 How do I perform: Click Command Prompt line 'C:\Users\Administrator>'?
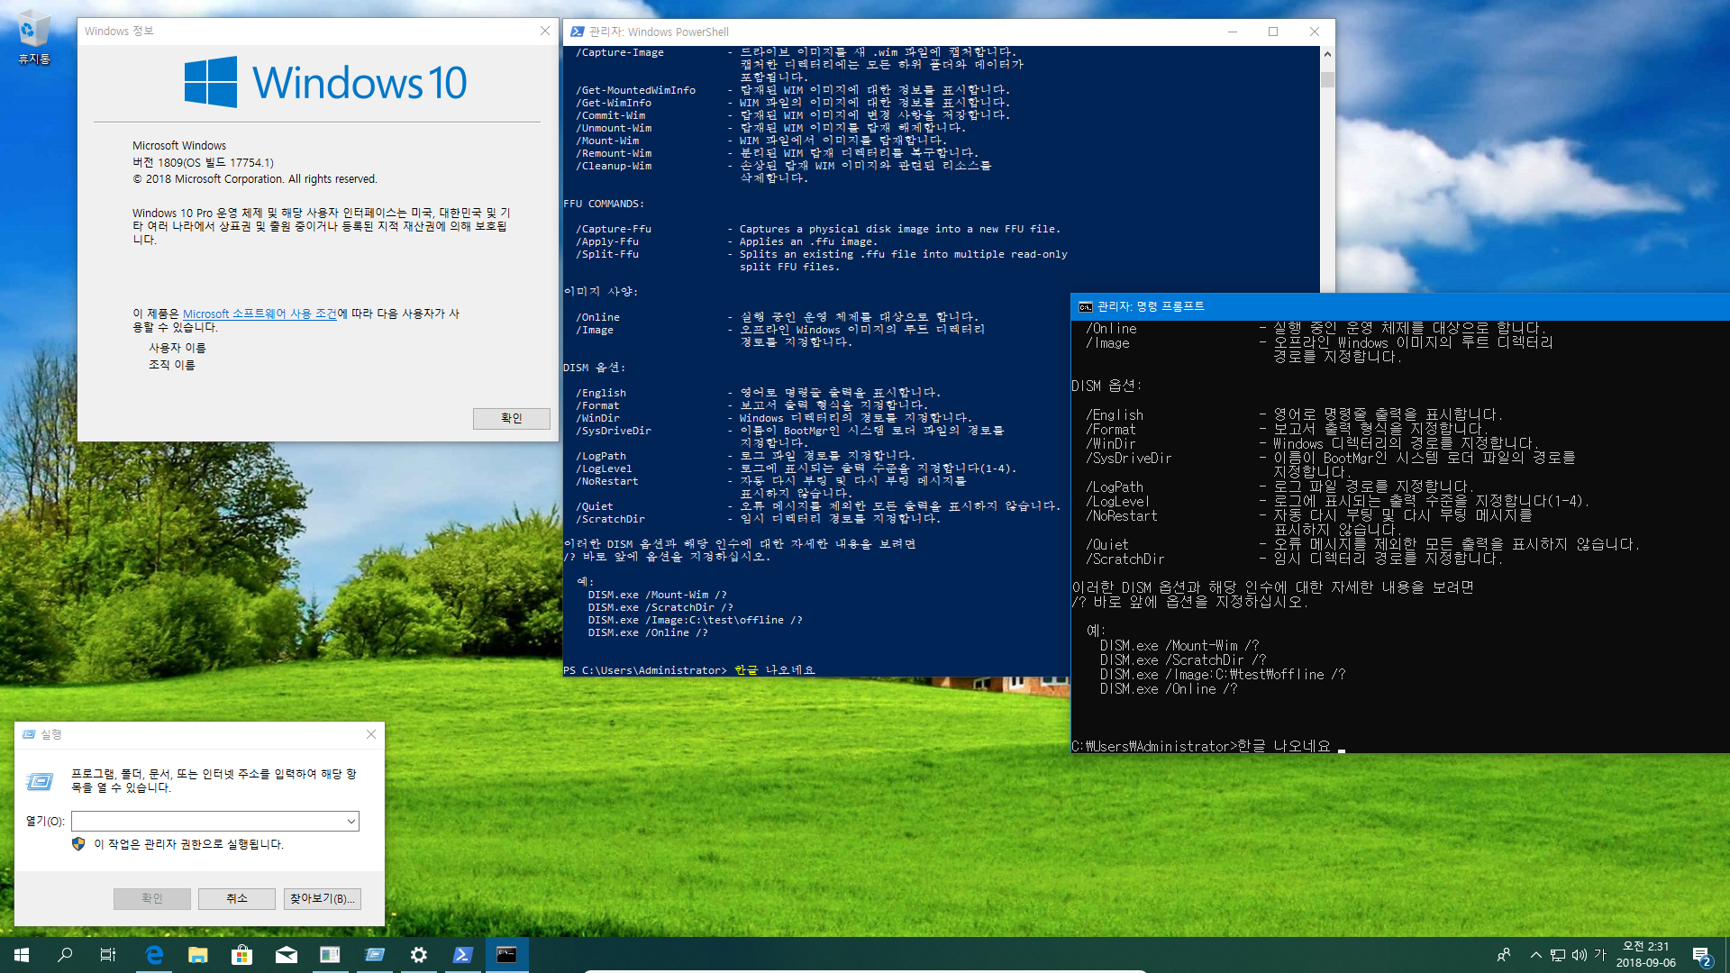click(x=1154, y=746)
